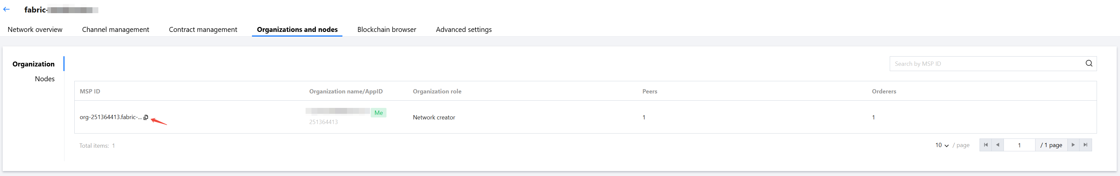Open the Blockchain browser tab
1120x176 pixels.
coord(386,30)
